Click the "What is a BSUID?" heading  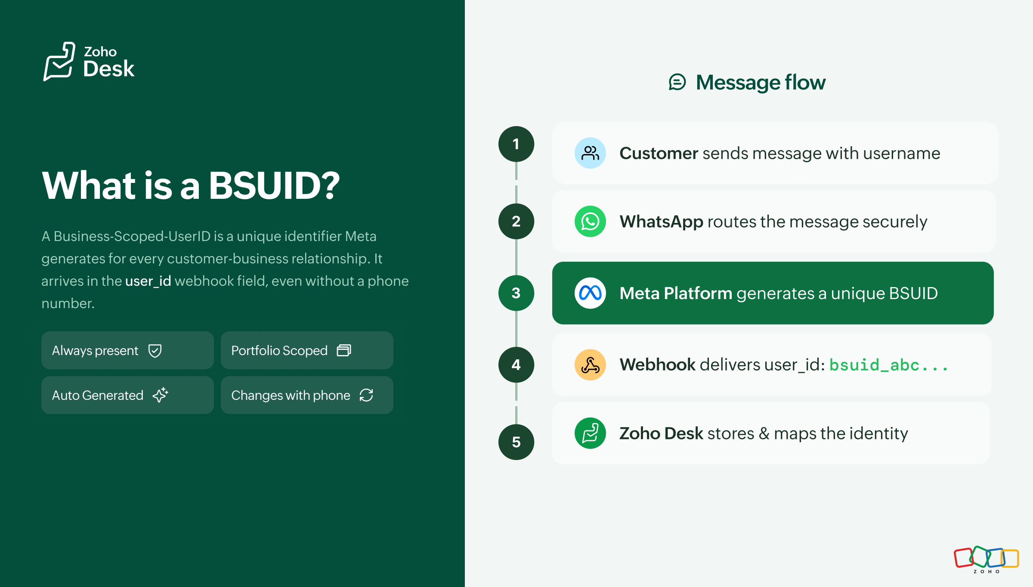point(191,185)
